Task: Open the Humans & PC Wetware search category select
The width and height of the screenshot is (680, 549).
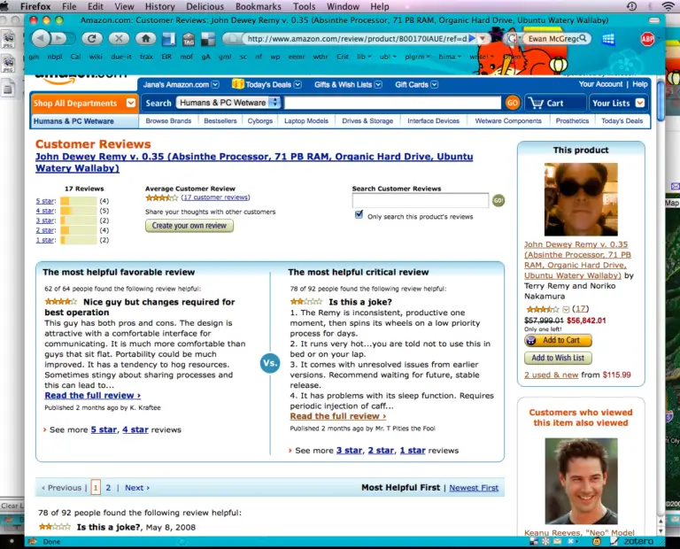Action: 228,103
